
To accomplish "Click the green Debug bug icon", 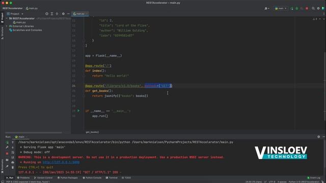I will coord(297,8).
